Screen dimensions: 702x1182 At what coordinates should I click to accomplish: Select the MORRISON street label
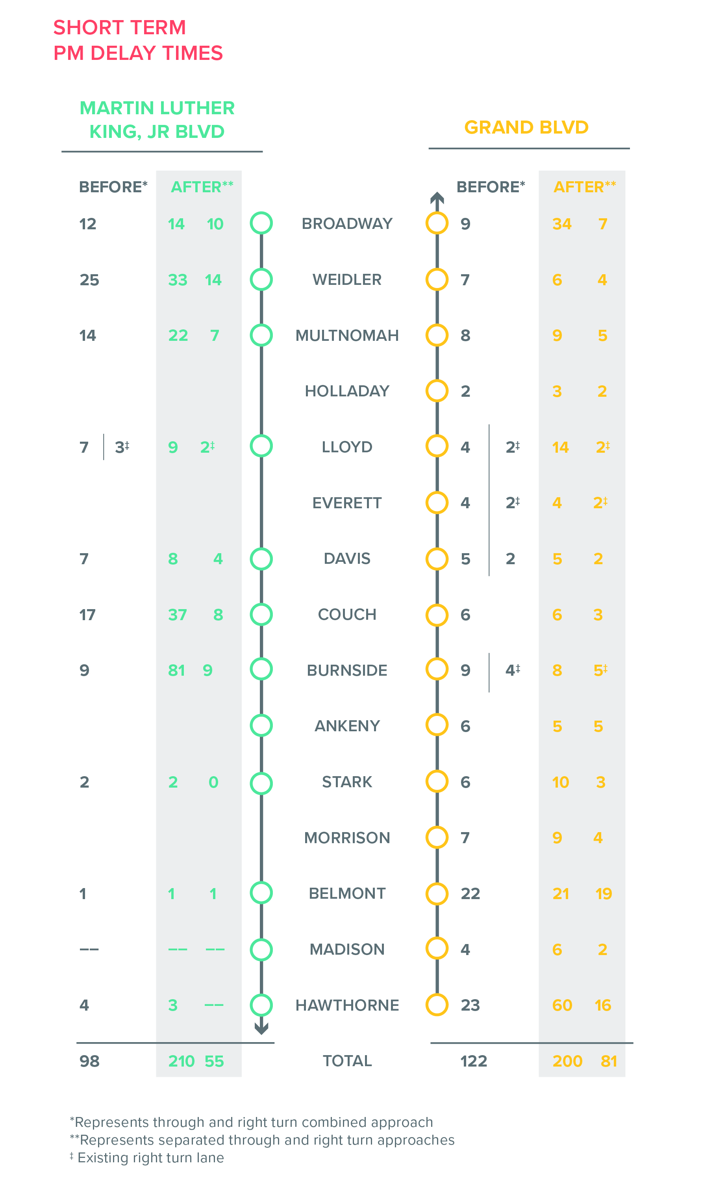[x=347, y=837]
